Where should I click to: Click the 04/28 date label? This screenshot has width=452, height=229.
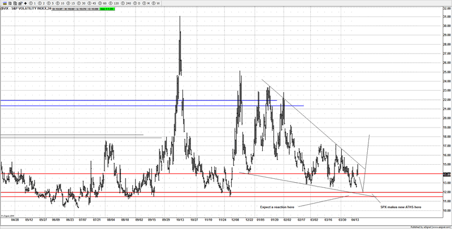pyautogui.click(x=15, y=219)
